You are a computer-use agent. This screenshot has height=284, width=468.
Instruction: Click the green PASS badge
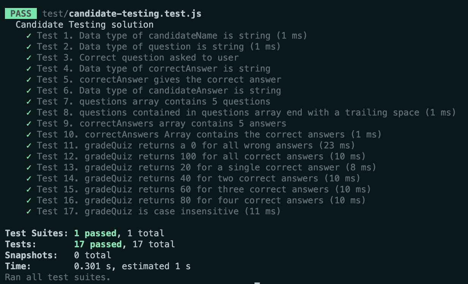click(x=21, y=14)
